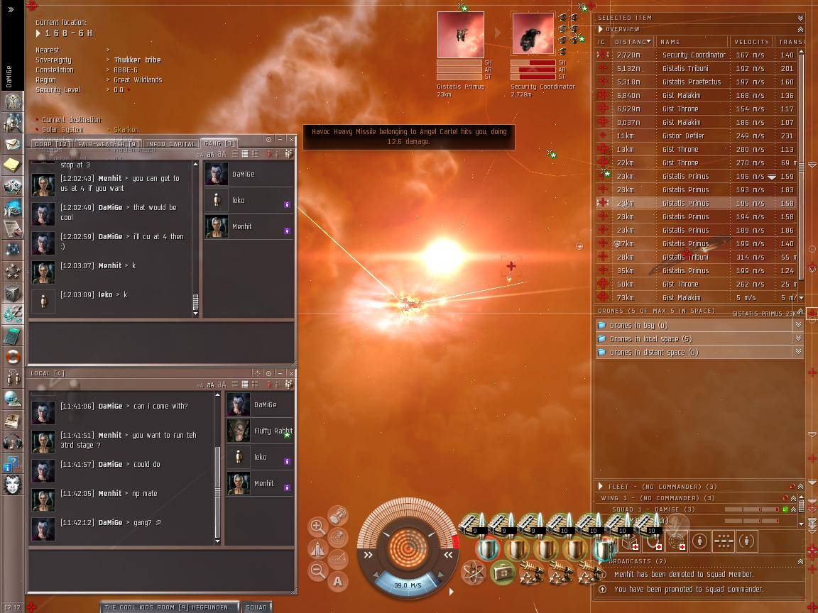This screenshot has width=818, height=613.
Task: Select large font size in Gang chat
Action: click(x=222, y=154)
